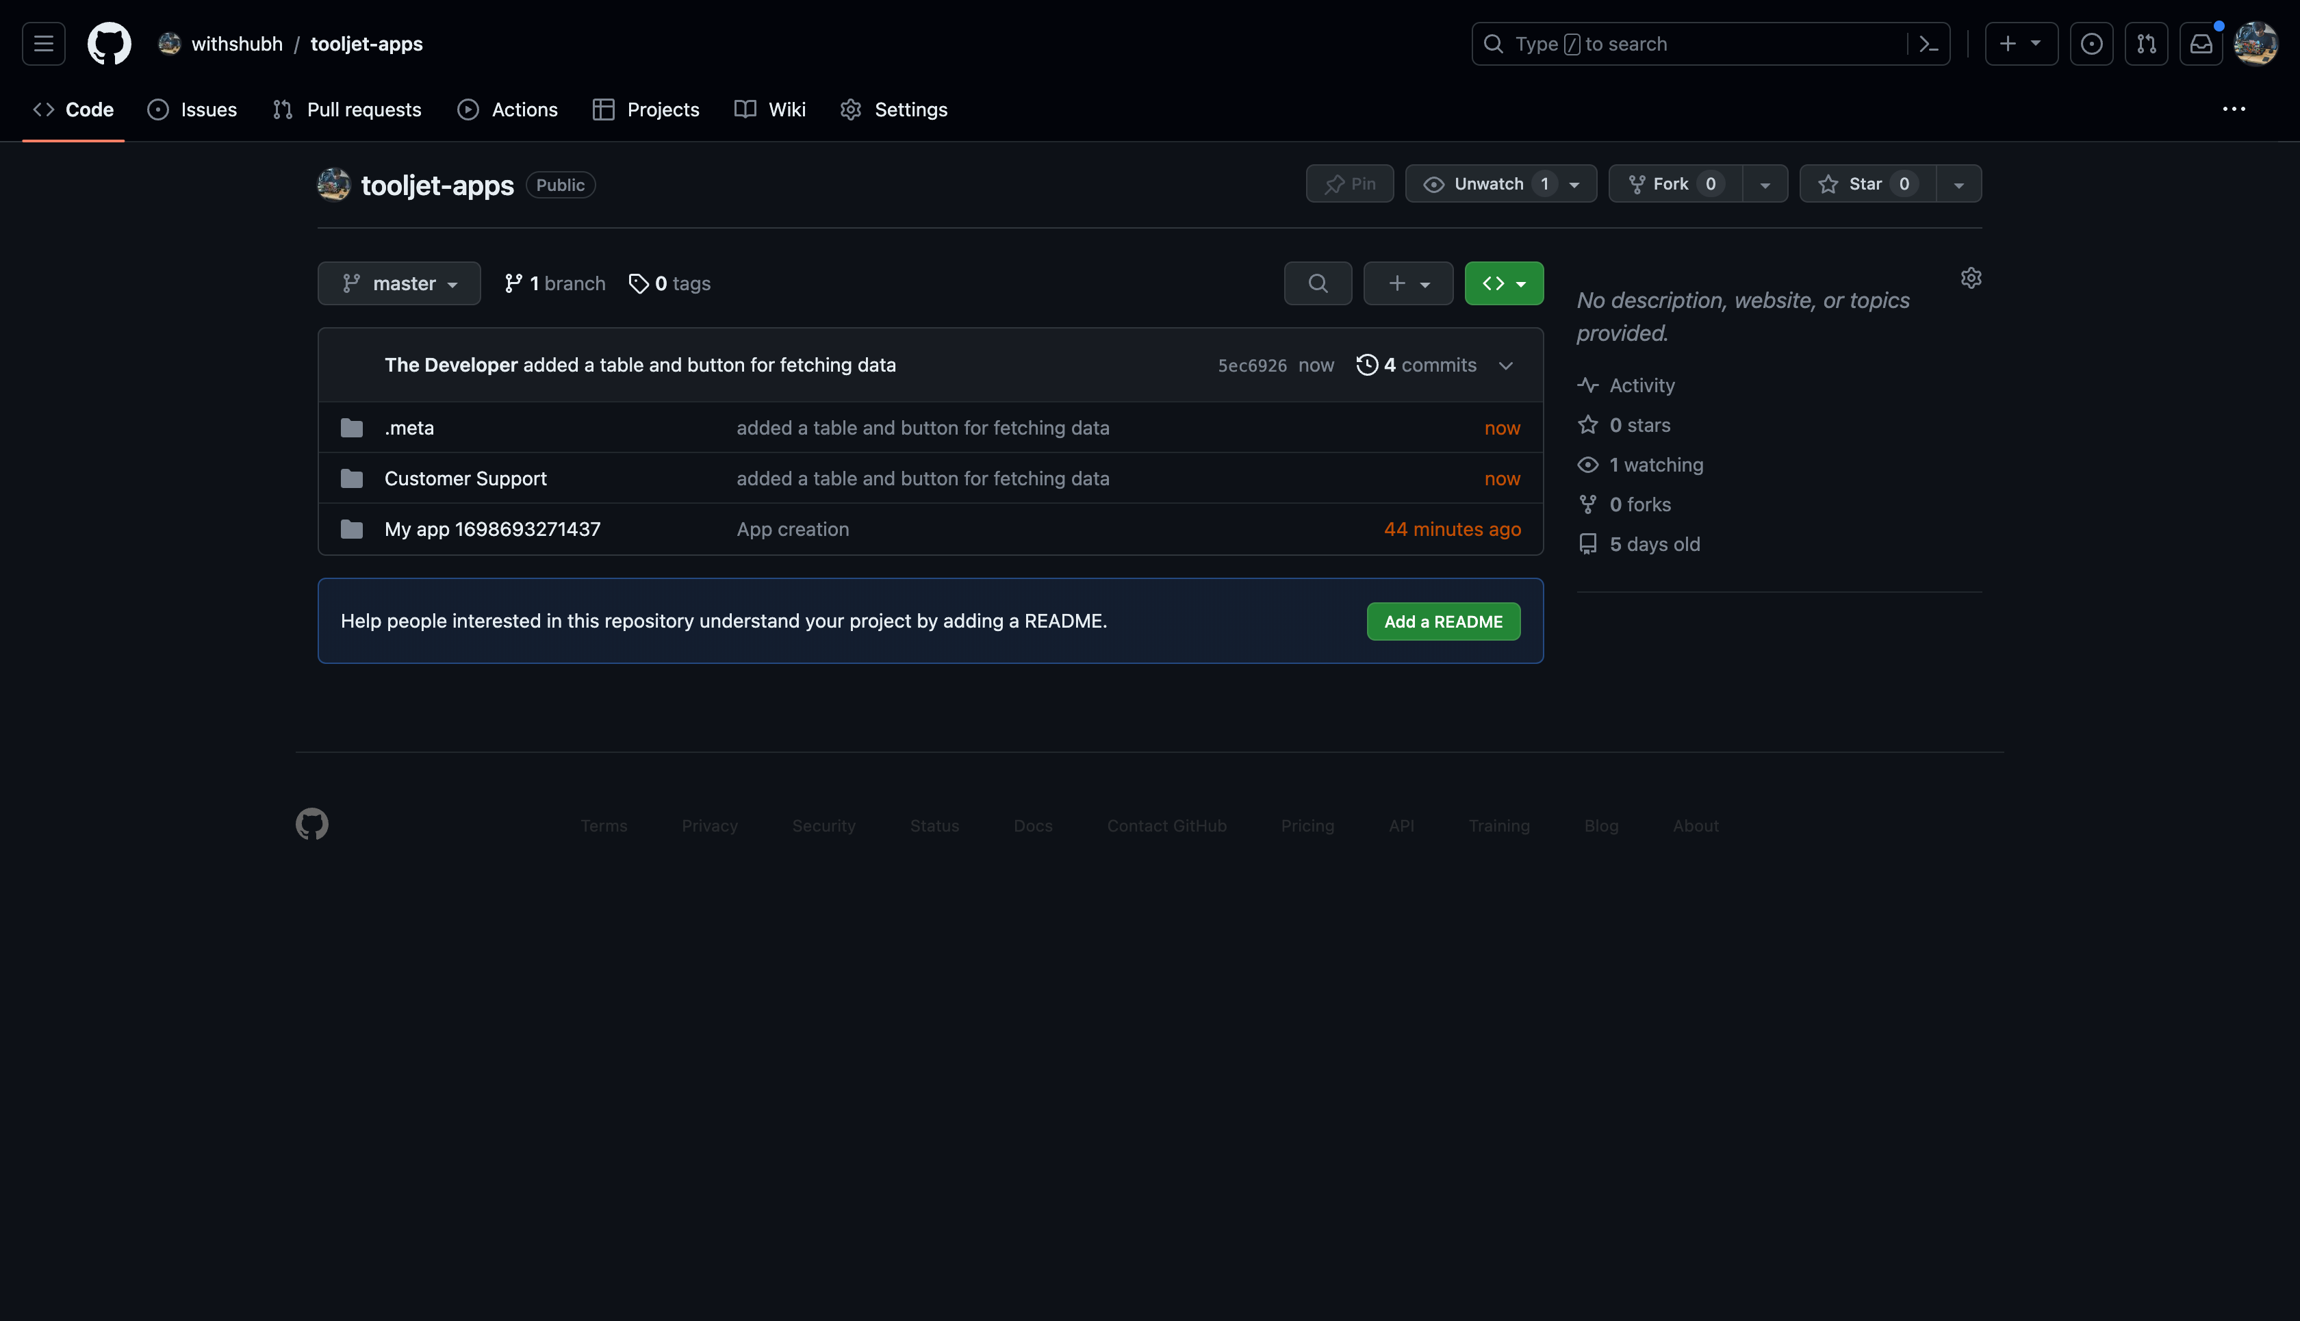Screen dimensions: 2300x1321
Task: Click Add a README button
Action: click(1442, 621)
